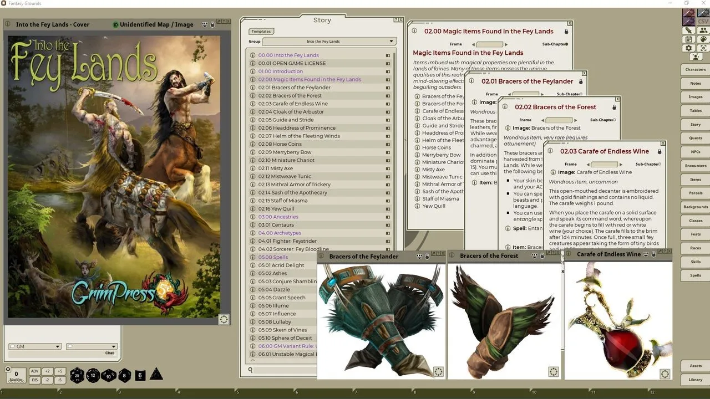Screen dimensions: 710x399
Task: Toggle lock on 02.00 Magic Items window
Action: (x=566, y=32)
